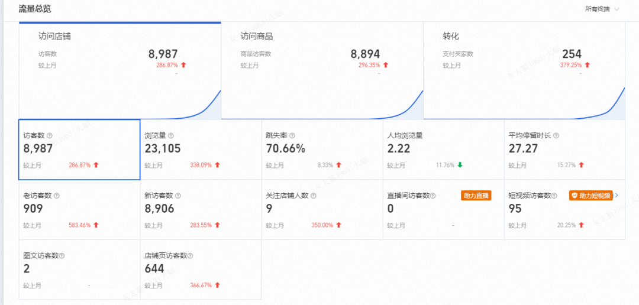Viewport: 639px width, 305px height.
Task: Click help icon next to 平均停留时长
Action: 556,135
